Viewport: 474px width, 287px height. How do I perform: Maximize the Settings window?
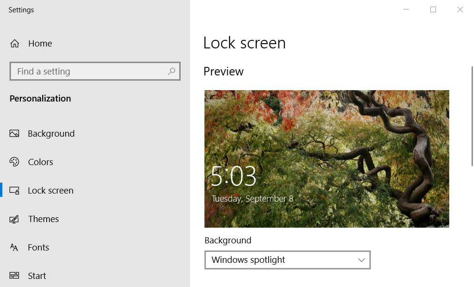point(433,9)
